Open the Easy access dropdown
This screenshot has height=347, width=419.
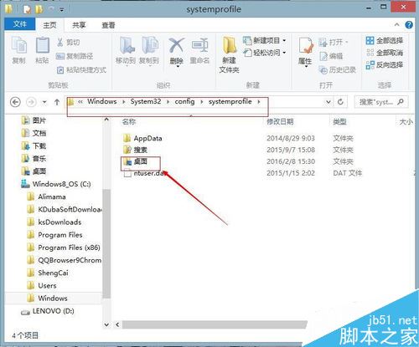pyautogui.click(x=264, y=53)
